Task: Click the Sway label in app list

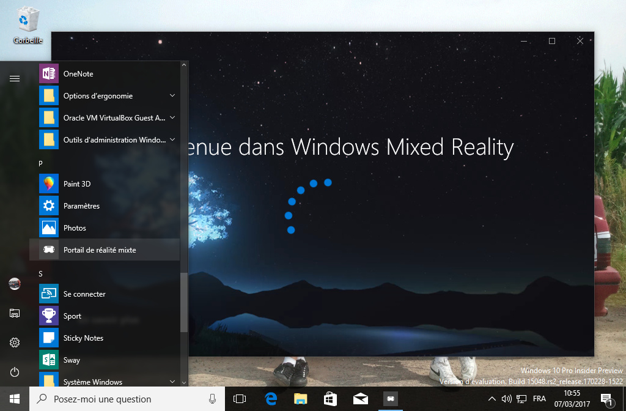Action: point(72,360)
